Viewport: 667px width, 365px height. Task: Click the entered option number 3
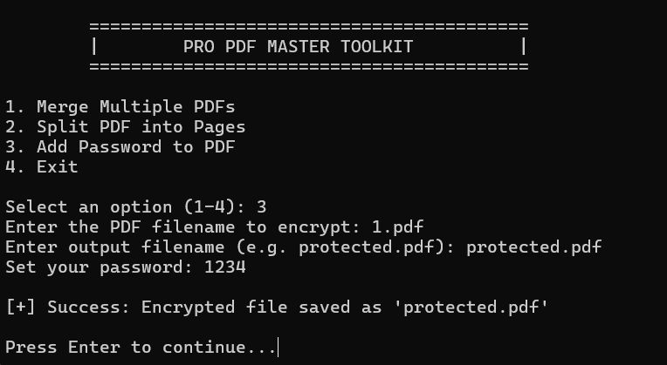[262, 207]
